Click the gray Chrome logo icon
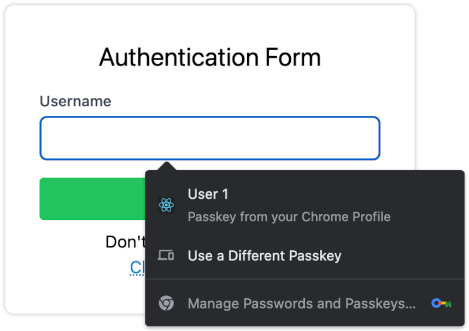The height and width of the screenshot is (331, 469). (x=166, y=304)
